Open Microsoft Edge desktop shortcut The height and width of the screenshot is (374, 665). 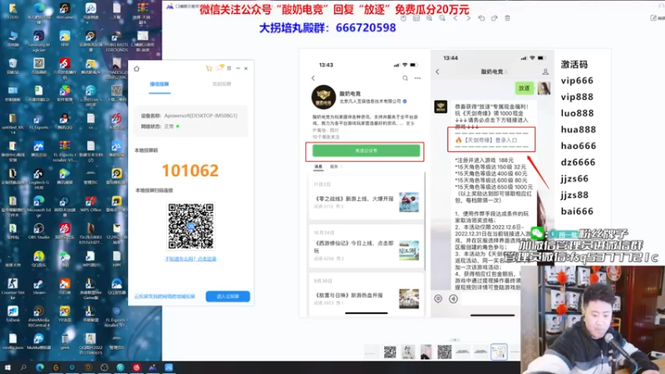(x=38, y=204)
